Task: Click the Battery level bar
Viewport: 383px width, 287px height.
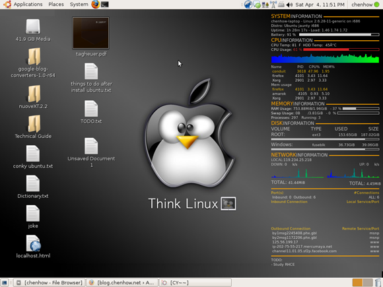Action: 339,35
